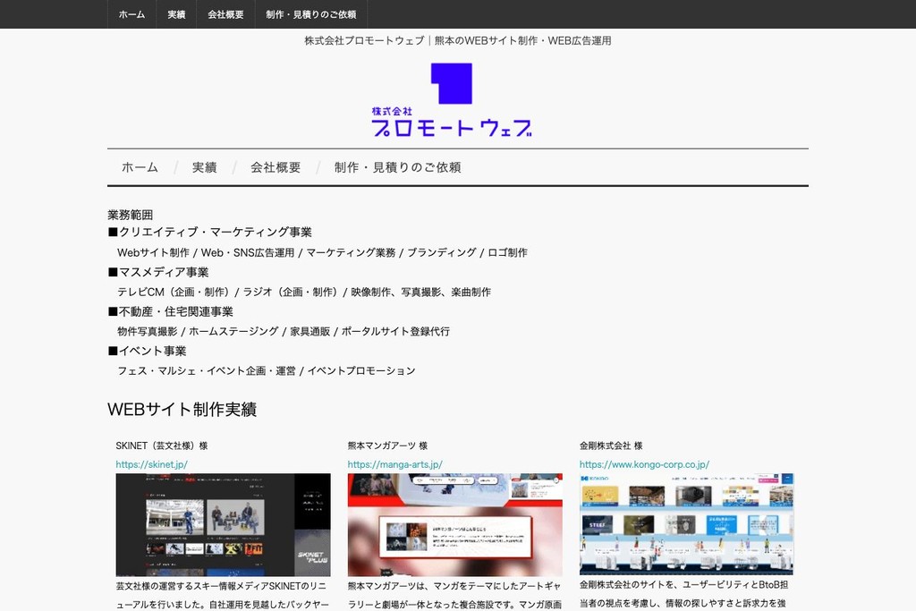Screen dimensions: 916x611
Task: Click the フェス・マルシェ・イベント企画 line
Action: (x=267, y=371)
